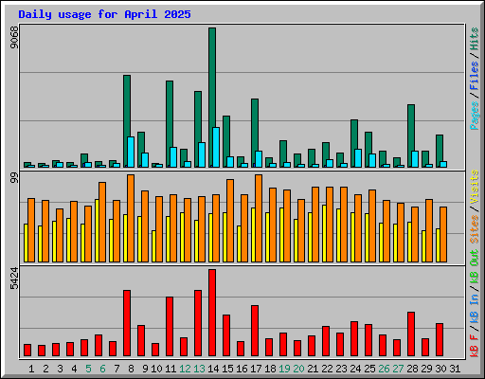The height and width of the screenshot is (379, 485).
Task: Click day label 30 on the axis
Action: (x=440, y=369)
